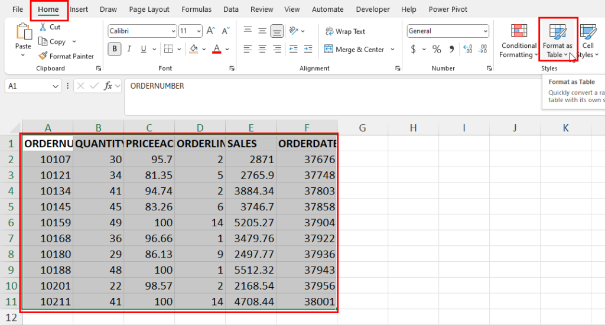
Task: Click the select all corner triangle
Action: pyautogui.click(x=15, y=128)
